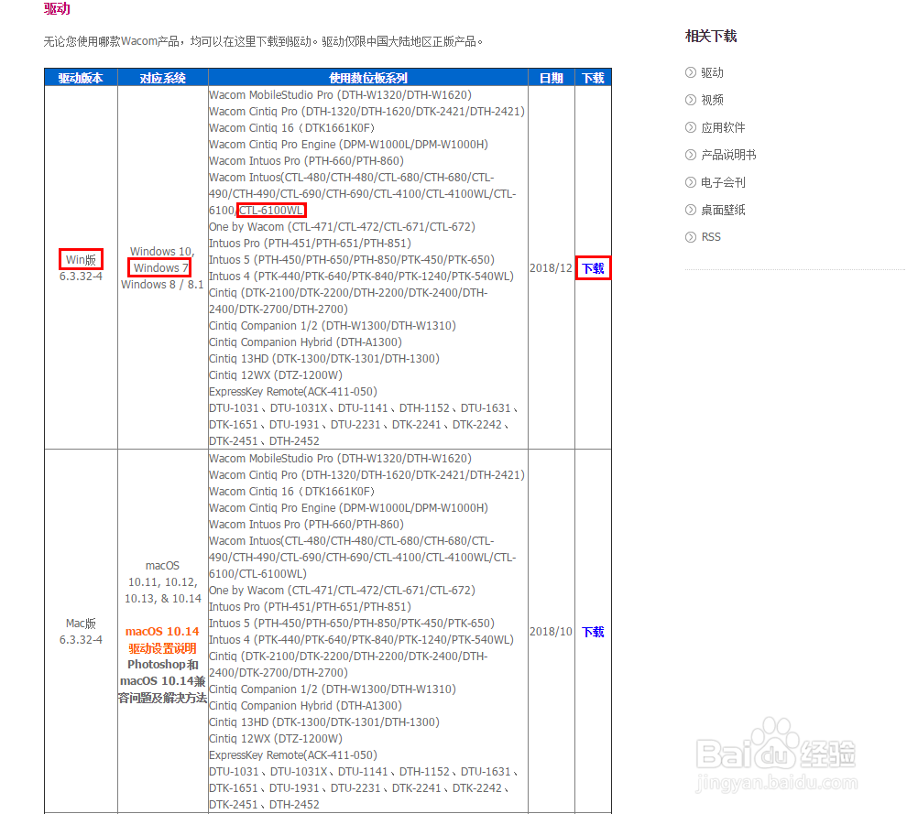907x814 pixels.
Task: Click the 驱动版本 column header
Action: [81, 78]
